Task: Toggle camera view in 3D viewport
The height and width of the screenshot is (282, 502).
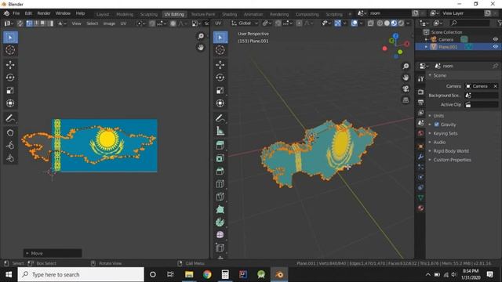Action: point(406,89)
